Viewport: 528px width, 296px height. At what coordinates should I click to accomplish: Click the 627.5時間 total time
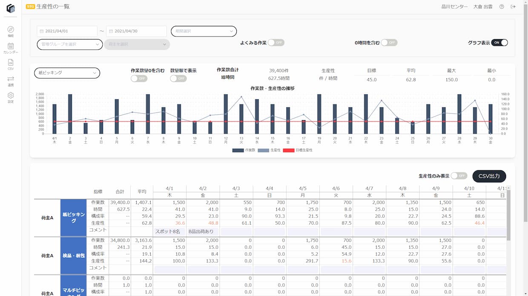279,78
